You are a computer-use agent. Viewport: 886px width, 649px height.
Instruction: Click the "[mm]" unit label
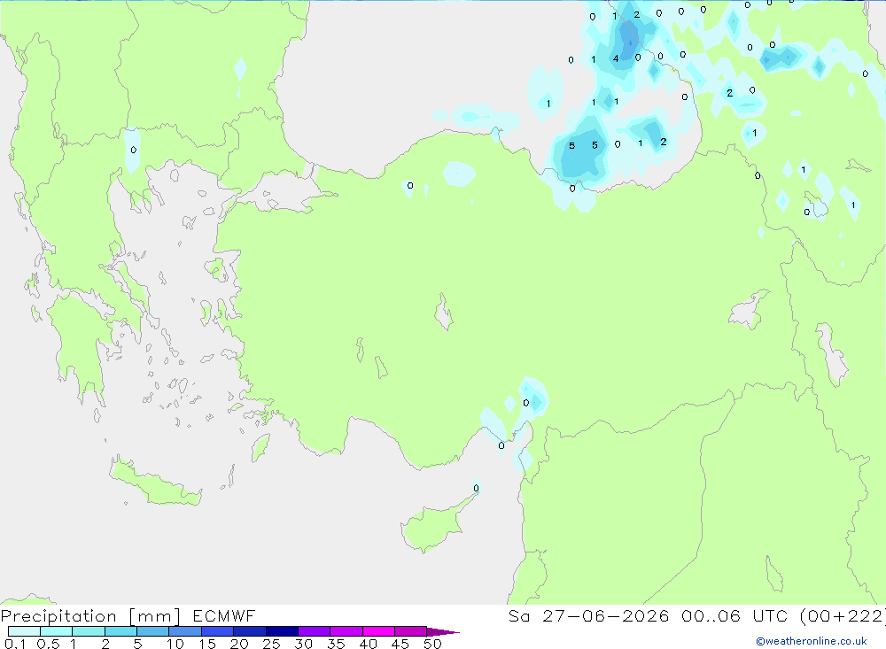[154, 616]
